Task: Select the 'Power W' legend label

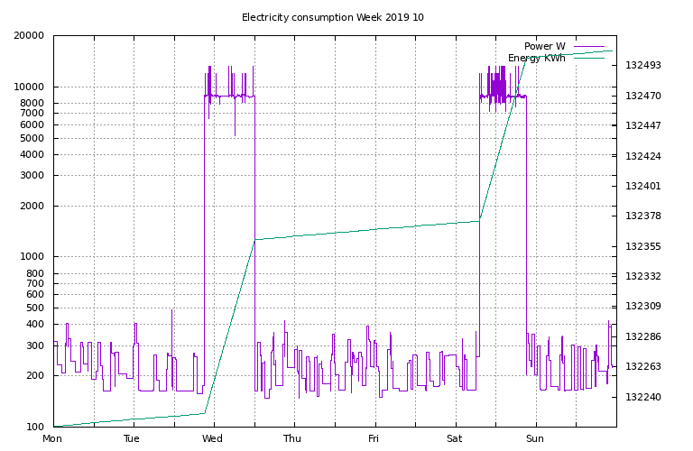Action: click(x=544, y=46)
